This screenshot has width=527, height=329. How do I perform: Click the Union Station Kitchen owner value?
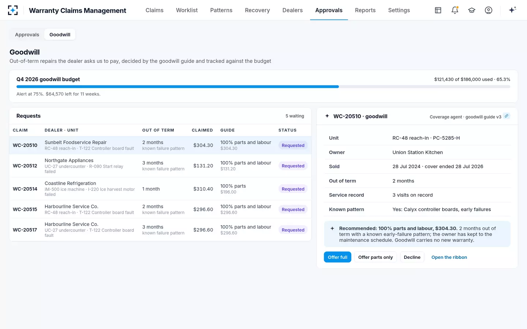pos(418,152)
